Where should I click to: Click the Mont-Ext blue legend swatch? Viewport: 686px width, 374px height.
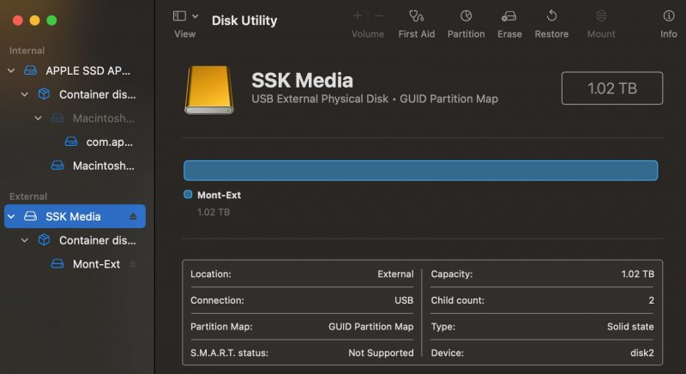tap(189, 195)
